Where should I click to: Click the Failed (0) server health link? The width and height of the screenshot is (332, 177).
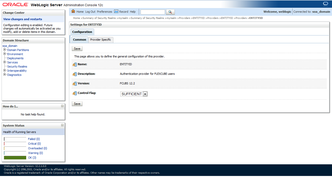coord(34,139)
